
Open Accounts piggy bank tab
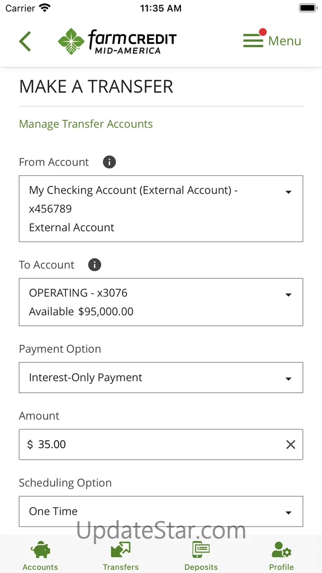(x=40, y=550)
